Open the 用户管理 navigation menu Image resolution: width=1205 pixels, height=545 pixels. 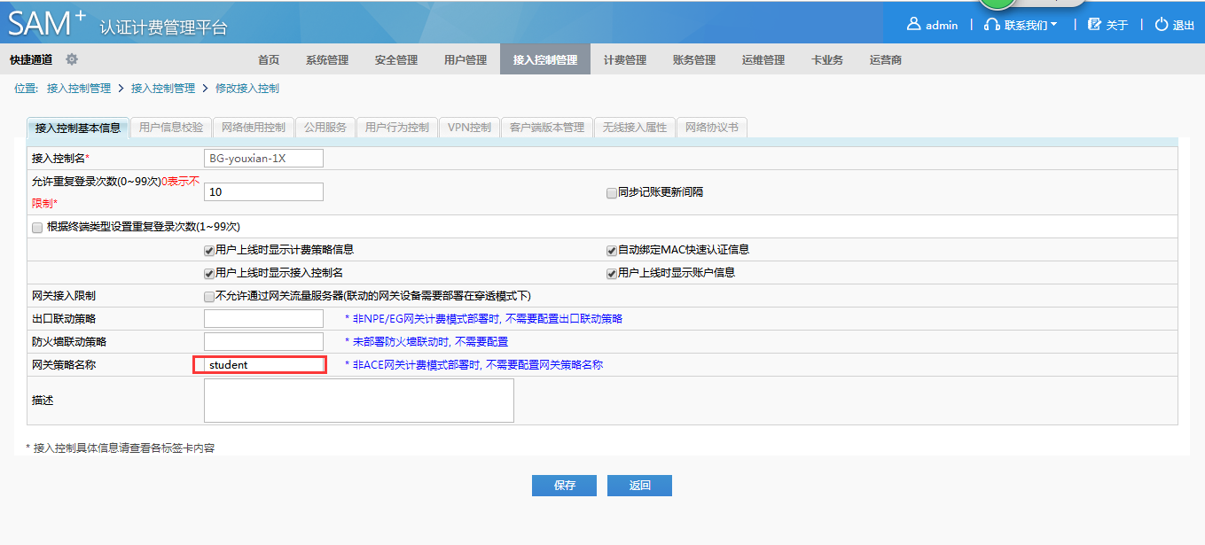[466, 60]
